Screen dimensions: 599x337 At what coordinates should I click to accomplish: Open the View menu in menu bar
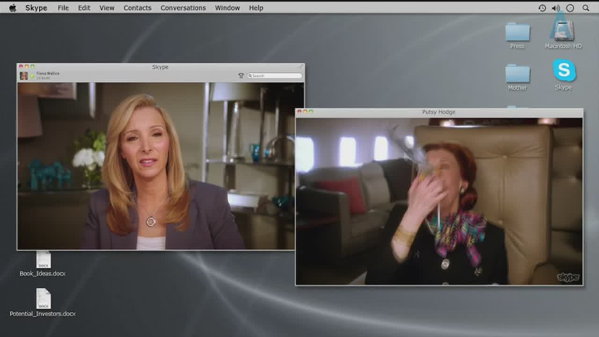point(107,8)
